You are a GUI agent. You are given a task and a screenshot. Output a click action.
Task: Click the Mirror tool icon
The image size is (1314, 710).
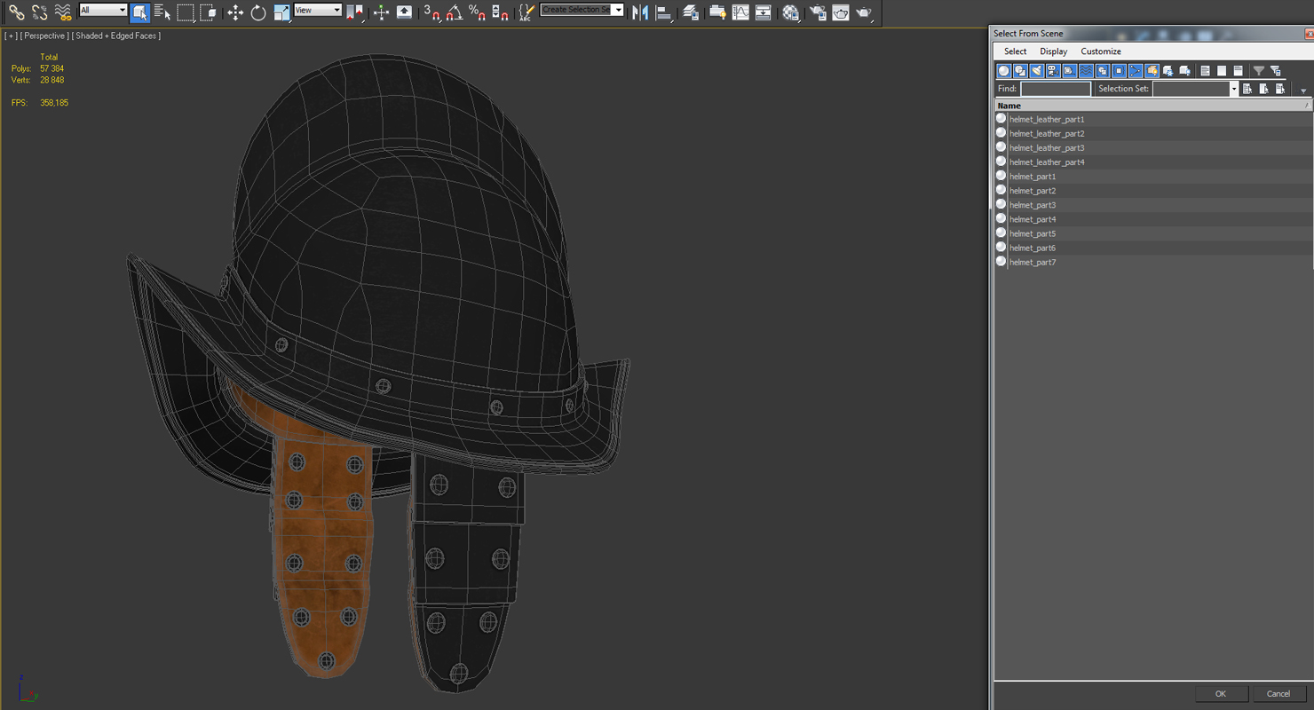(640, 12)
